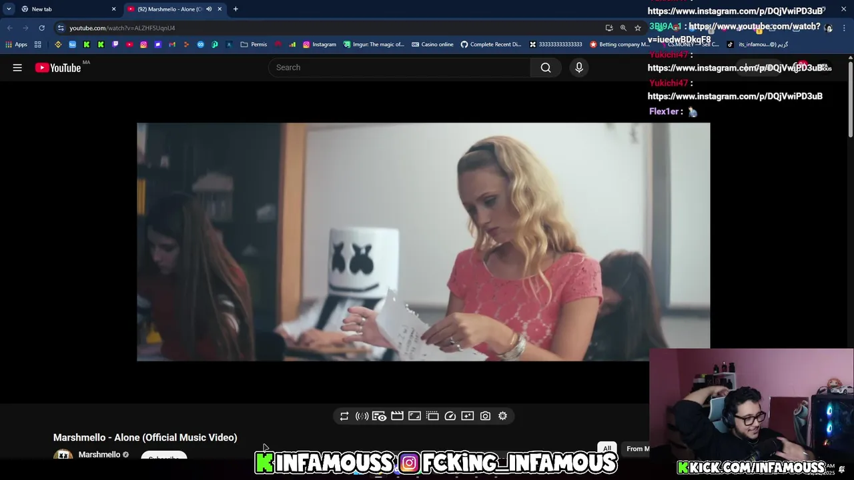This screenshot has height=480, width=854.
Task: Close the New tab browser tab
Action: point(113,9)
